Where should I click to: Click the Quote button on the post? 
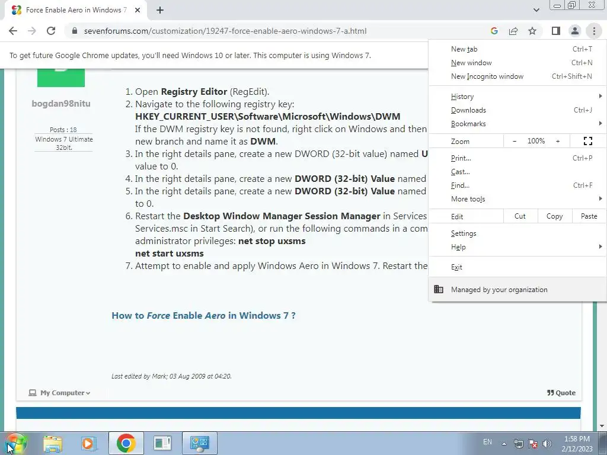[x=561, y=393]
